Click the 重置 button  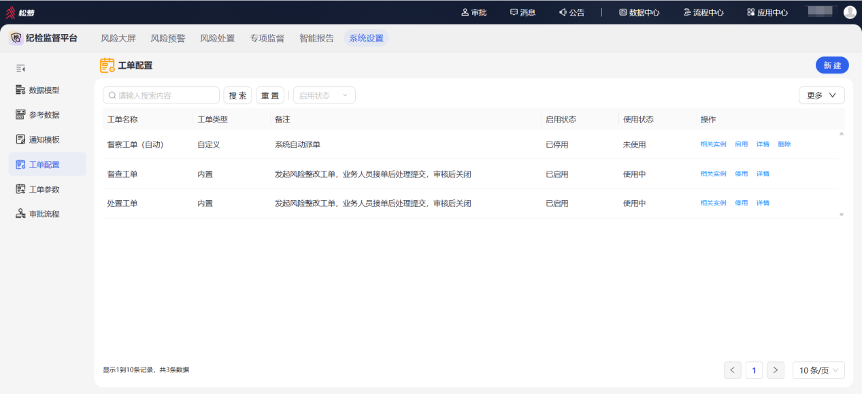click(270, 95)
